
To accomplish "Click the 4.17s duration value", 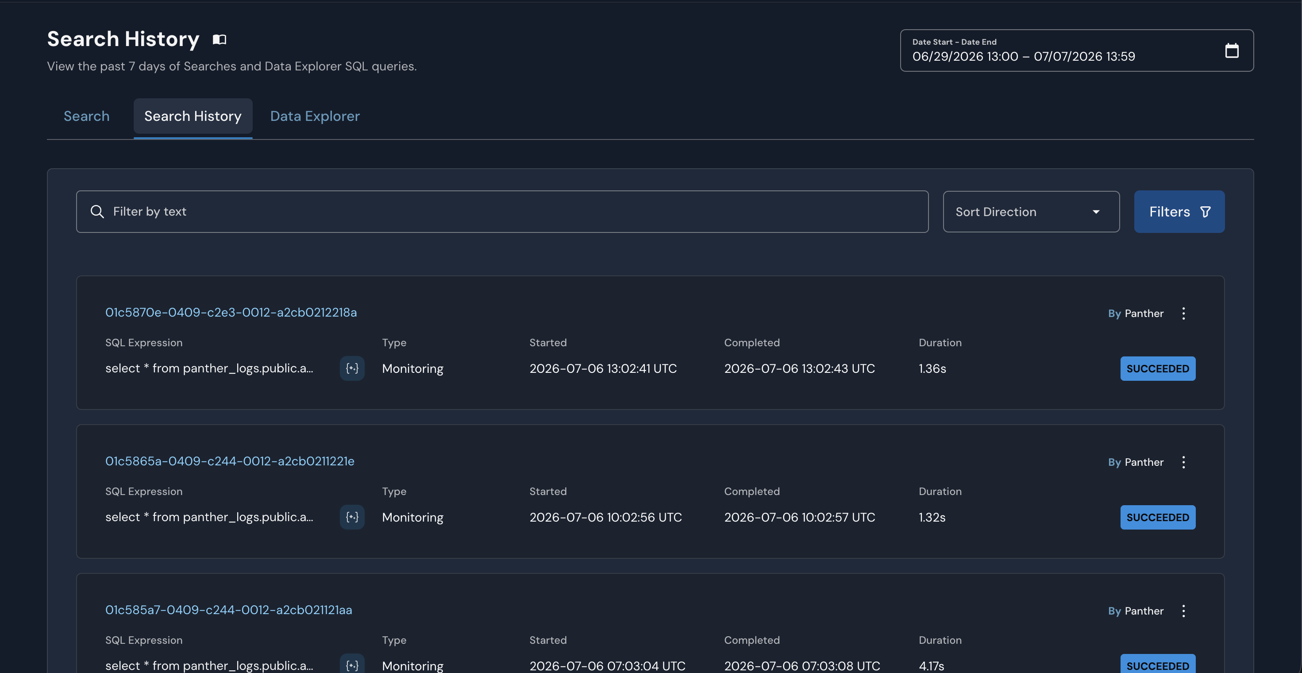I will (931, 665).
